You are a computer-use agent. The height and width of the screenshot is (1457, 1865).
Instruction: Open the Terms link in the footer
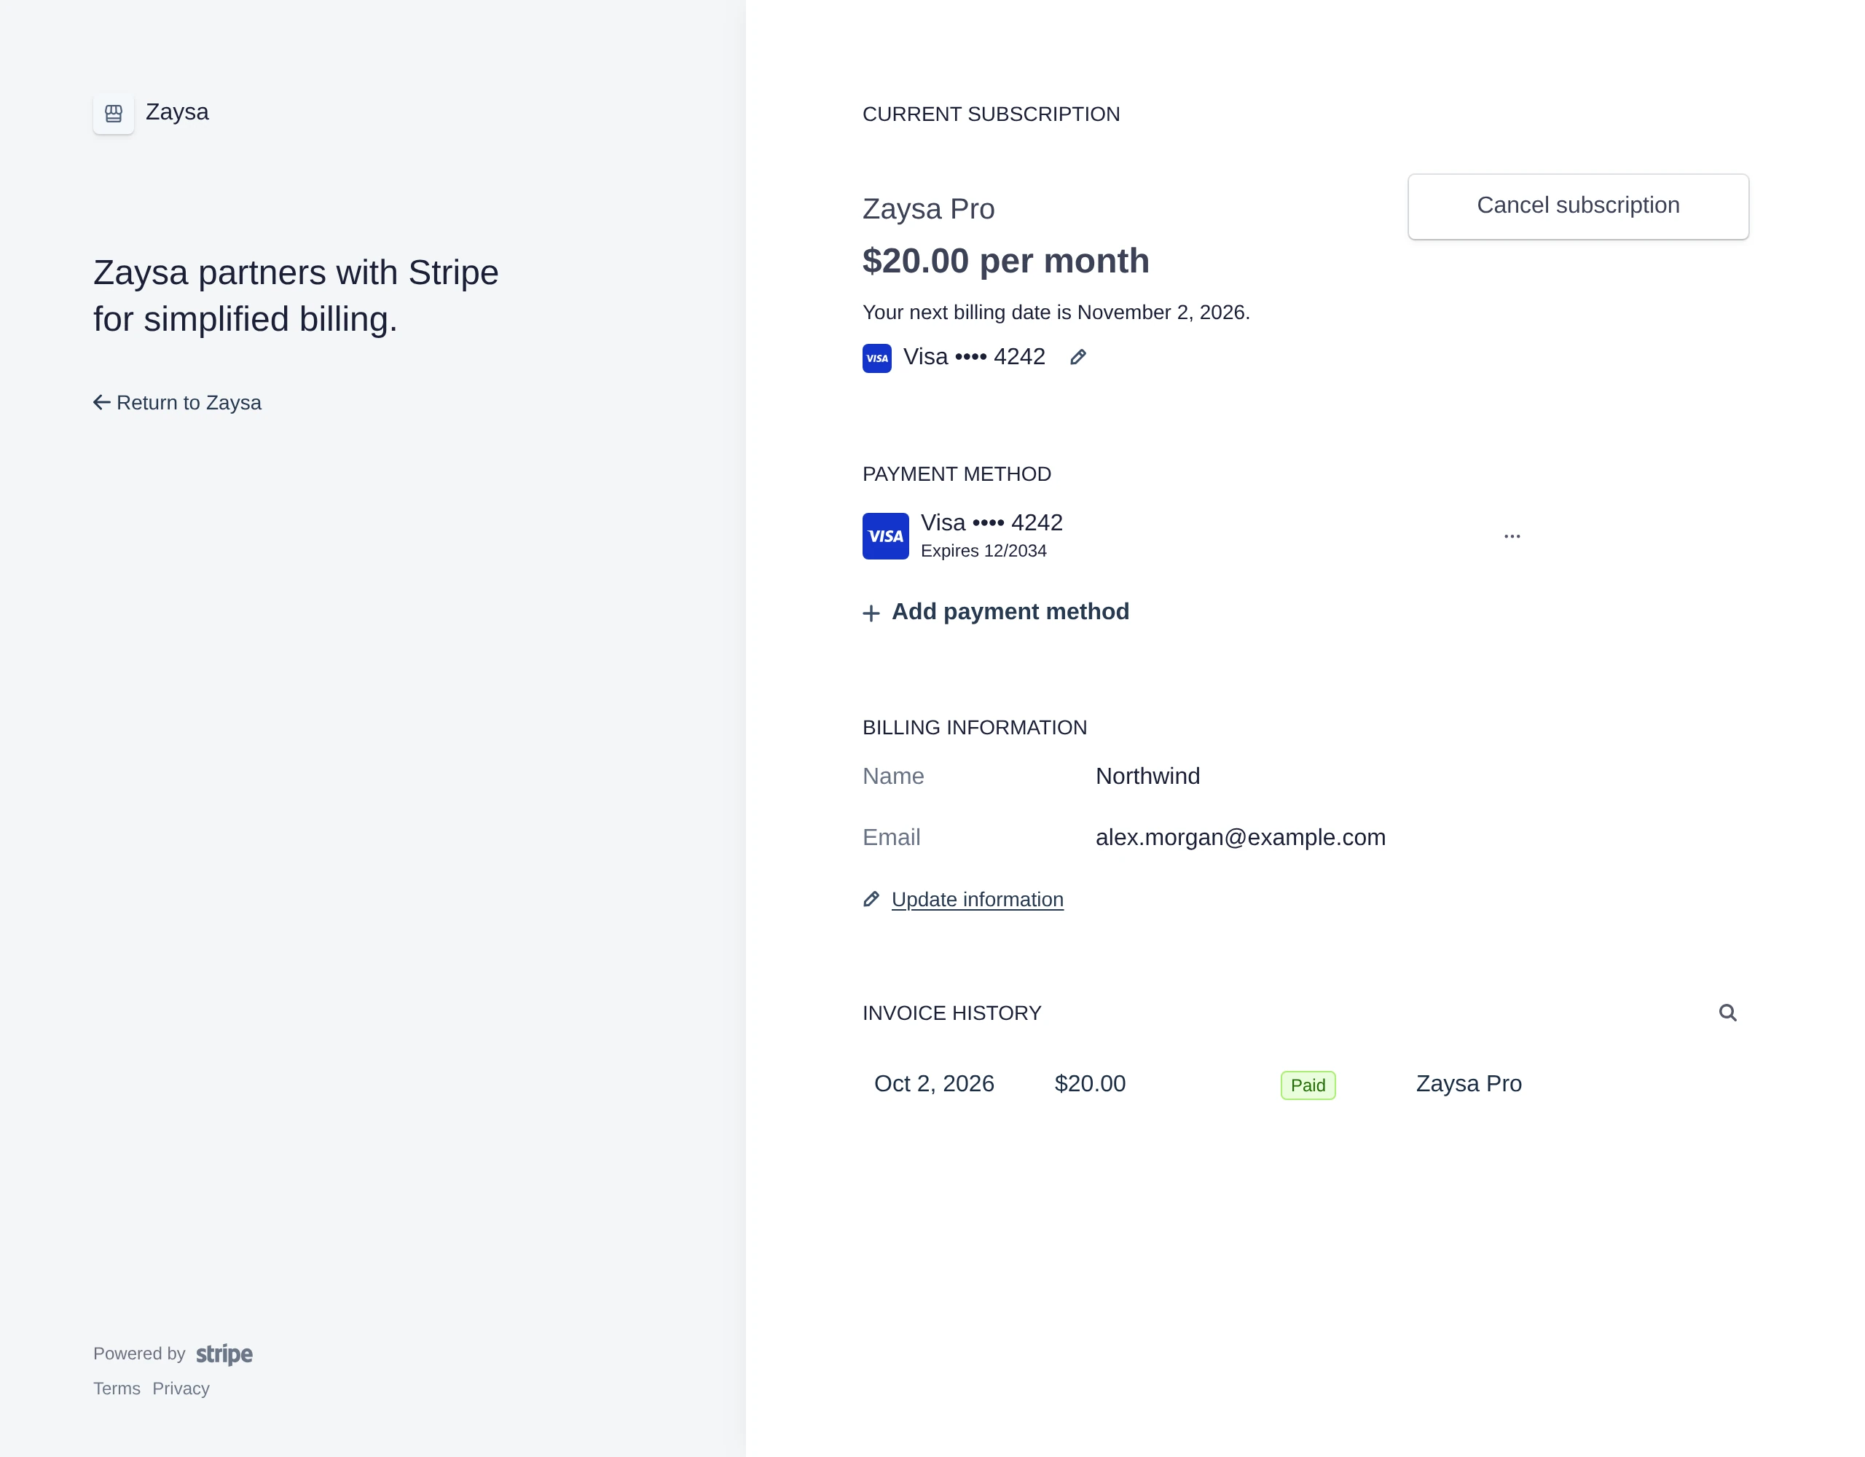click(x=116, y=1389)
